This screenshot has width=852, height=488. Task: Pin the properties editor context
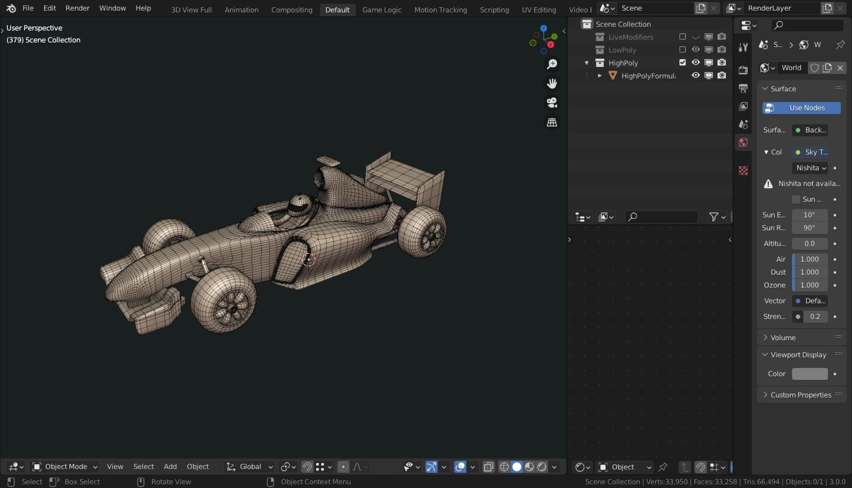point(840,45)
